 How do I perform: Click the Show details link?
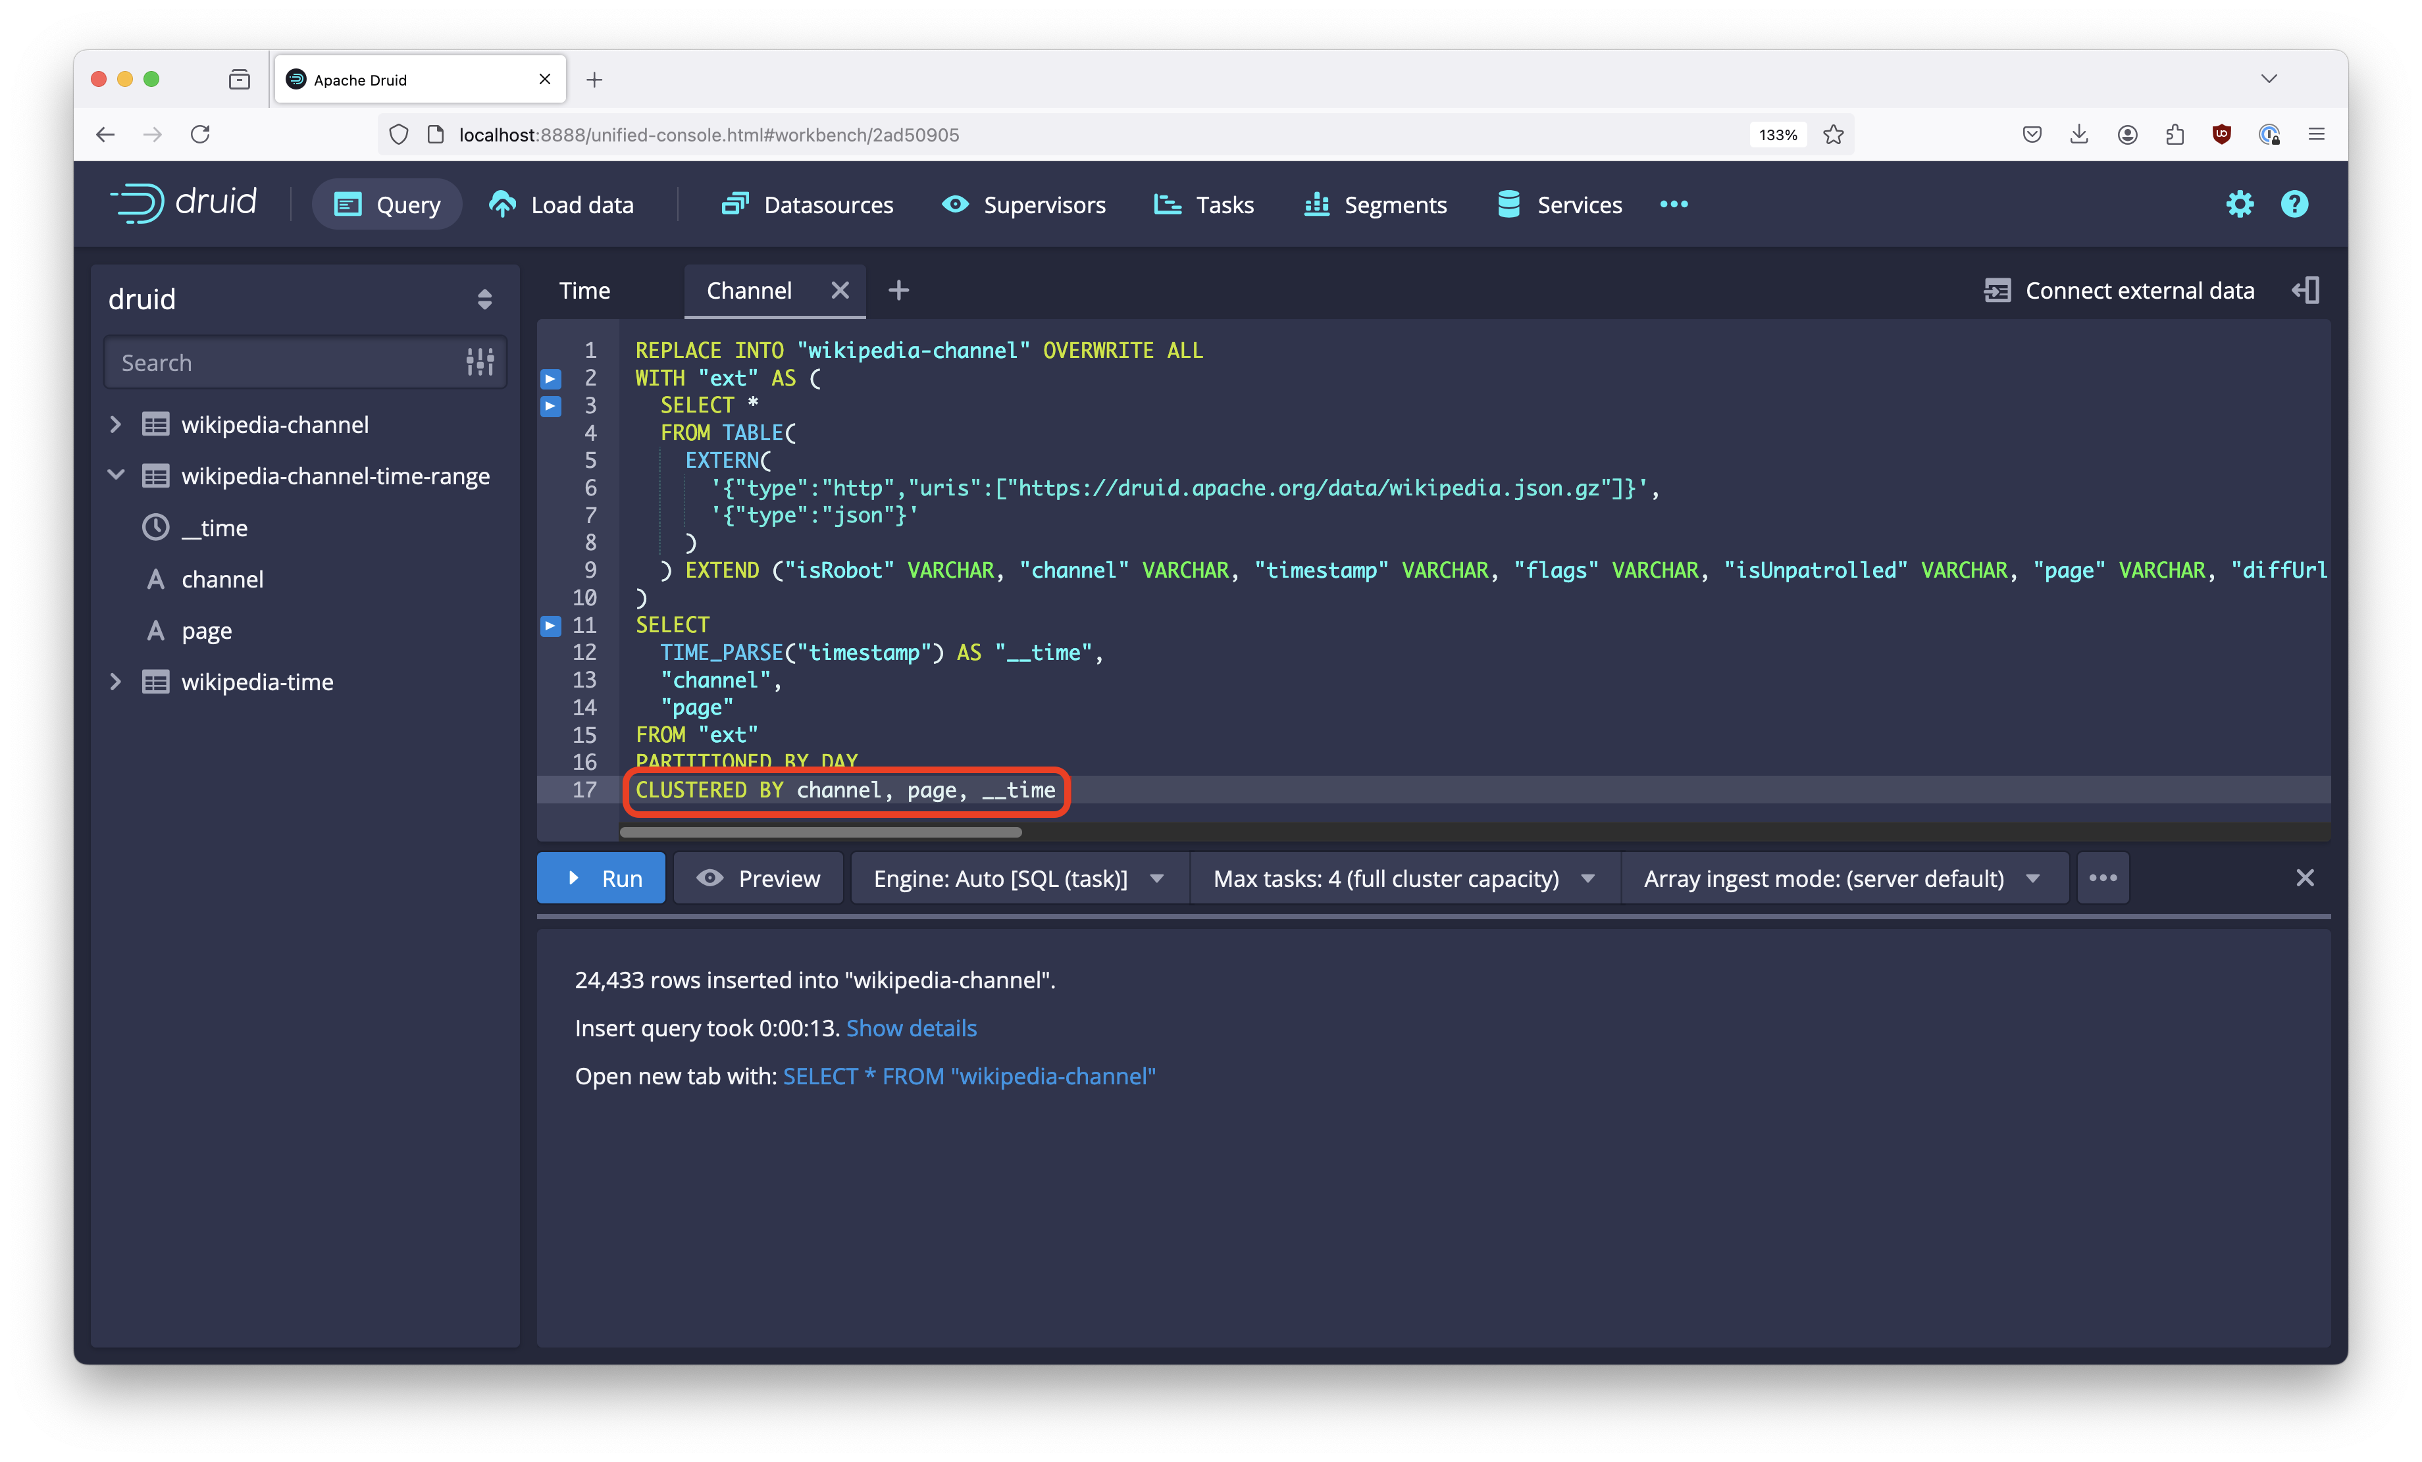click(x=911, y=1028)
